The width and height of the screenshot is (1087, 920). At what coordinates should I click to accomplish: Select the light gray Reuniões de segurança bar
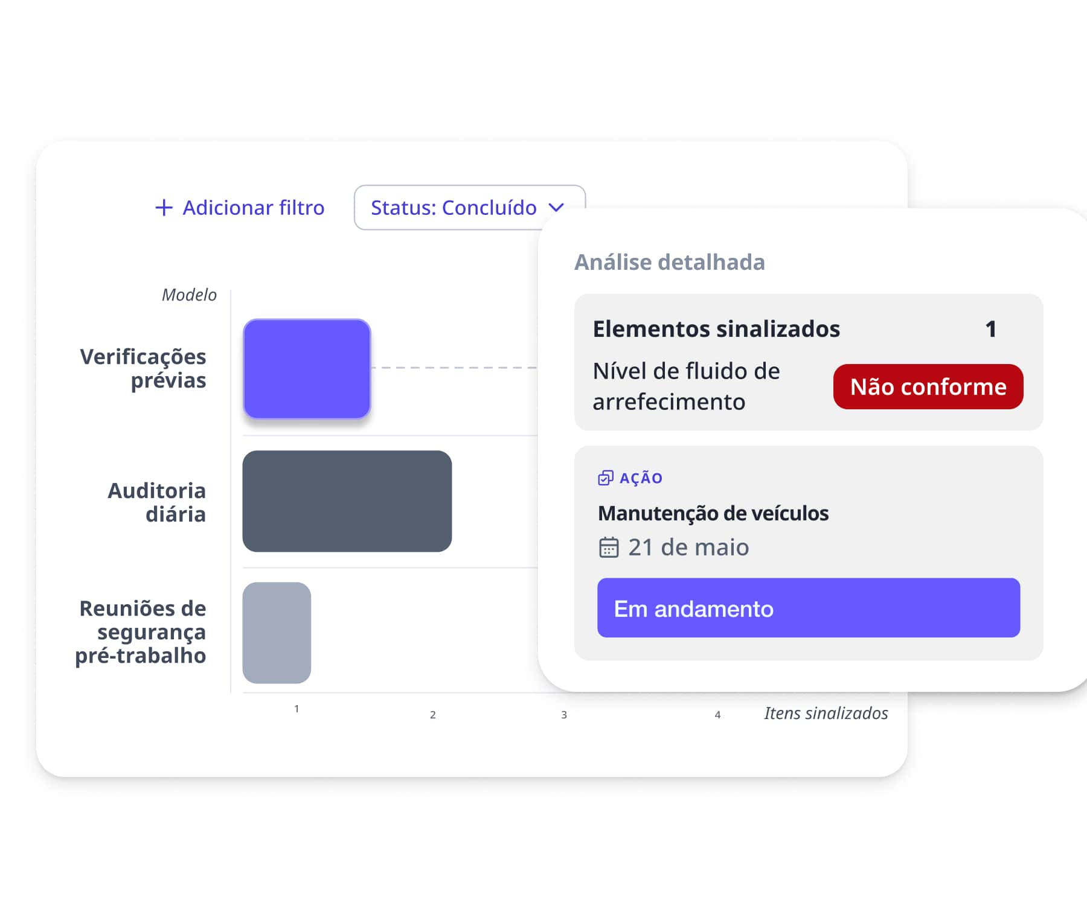pos(277,633)
